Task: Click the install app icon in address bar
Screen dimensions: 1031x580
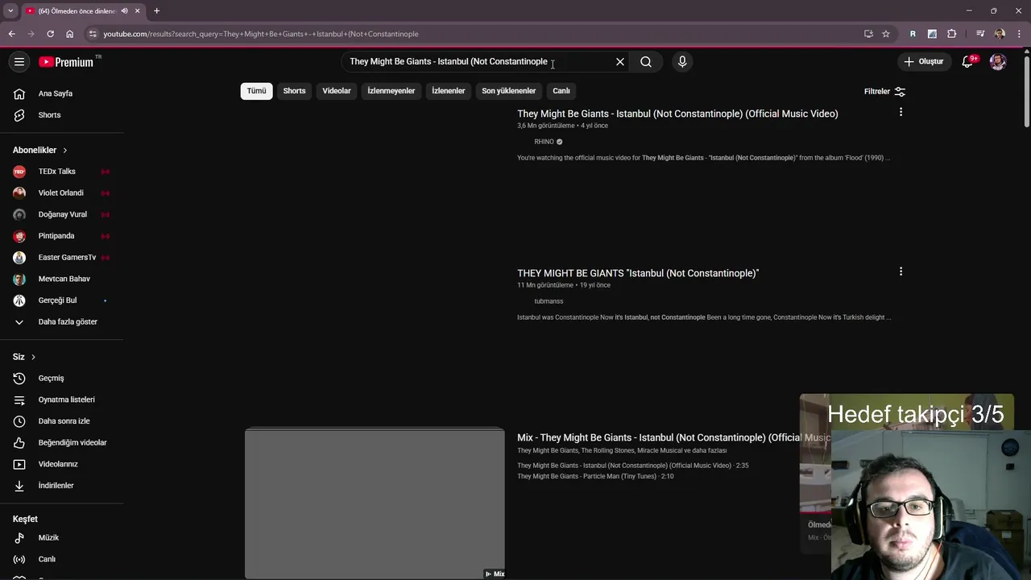Action: click(x=868, y=34)
